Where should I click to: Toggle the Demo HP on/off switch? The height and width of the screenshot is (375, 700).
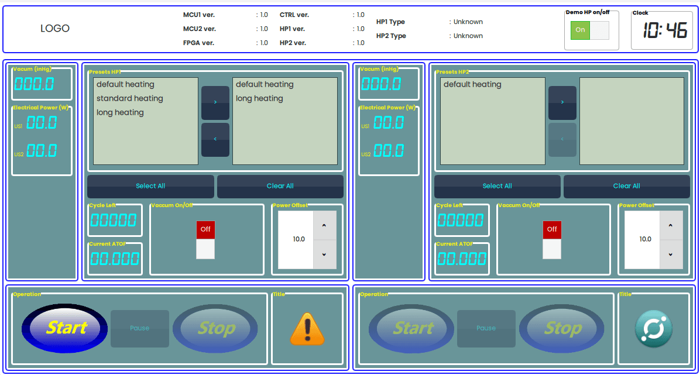[590, 30]
